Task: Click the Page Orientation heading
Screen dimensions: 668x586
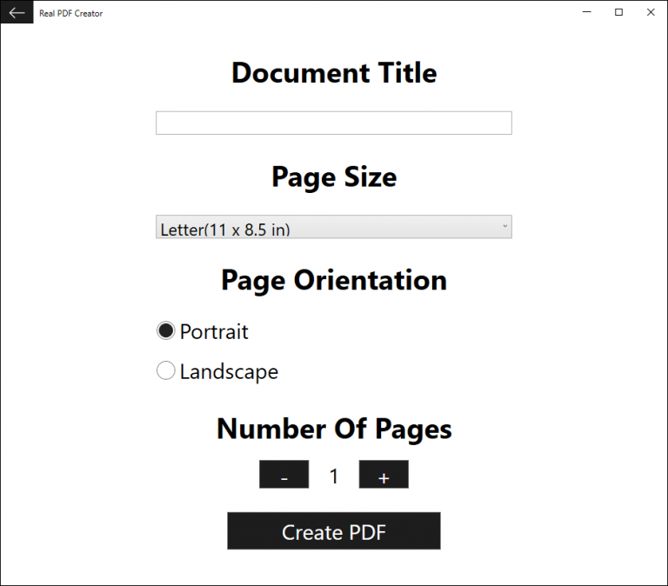Action: click(334, 281)
